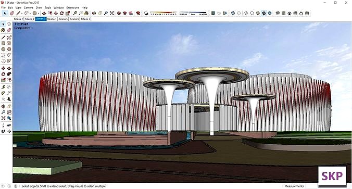
Task: Select the Rectangle tool in the left palette
Action: (x=3, y=43)
